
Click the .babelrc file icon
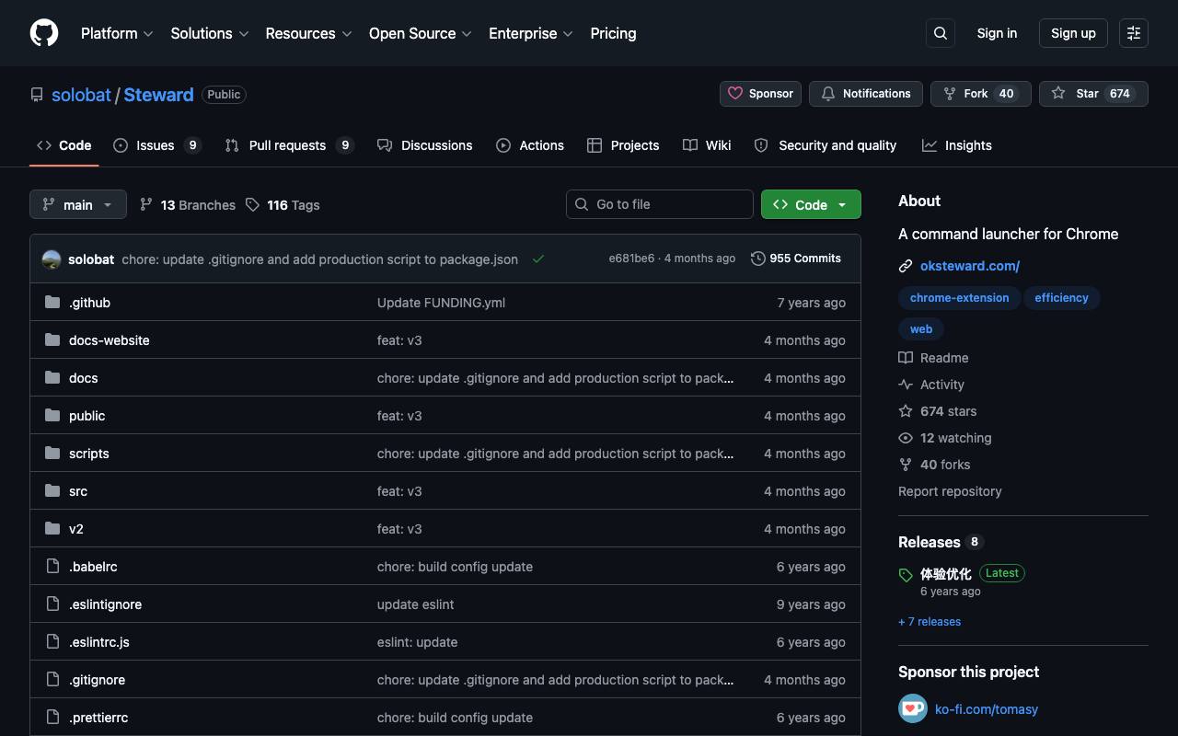click(x=52, y=567)
